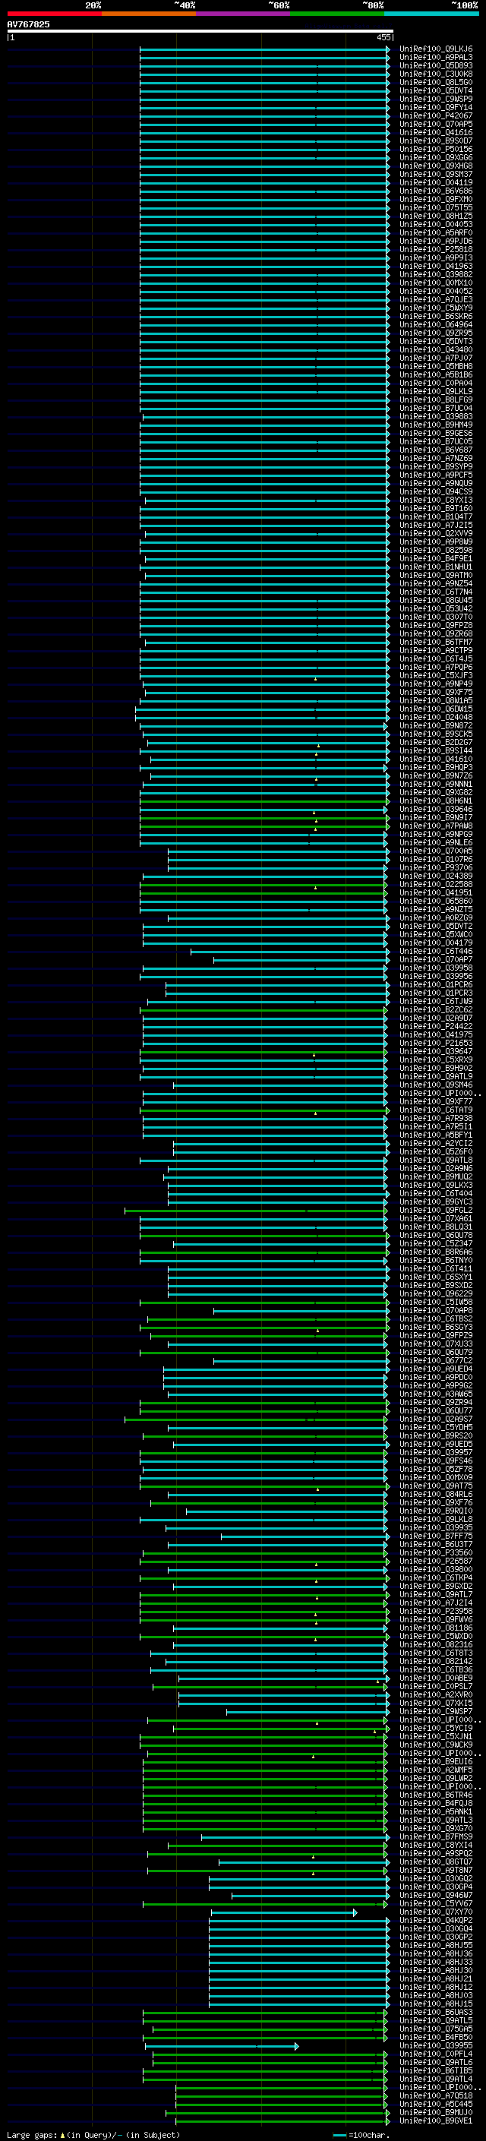Click the green ~80% identity legend bar
Image resolution: width=486 pixels, height=2141 pixels.
(337, 14)
